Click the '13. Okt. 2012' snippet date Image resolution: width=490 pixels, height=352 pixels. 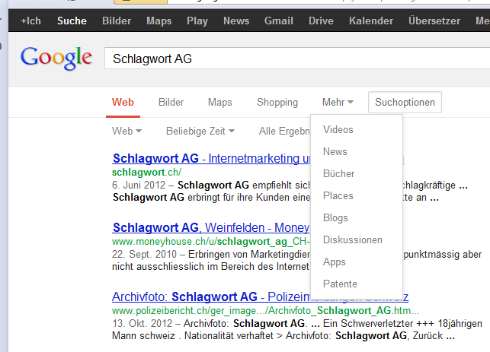pyautogui.click(x=143, y=323)
